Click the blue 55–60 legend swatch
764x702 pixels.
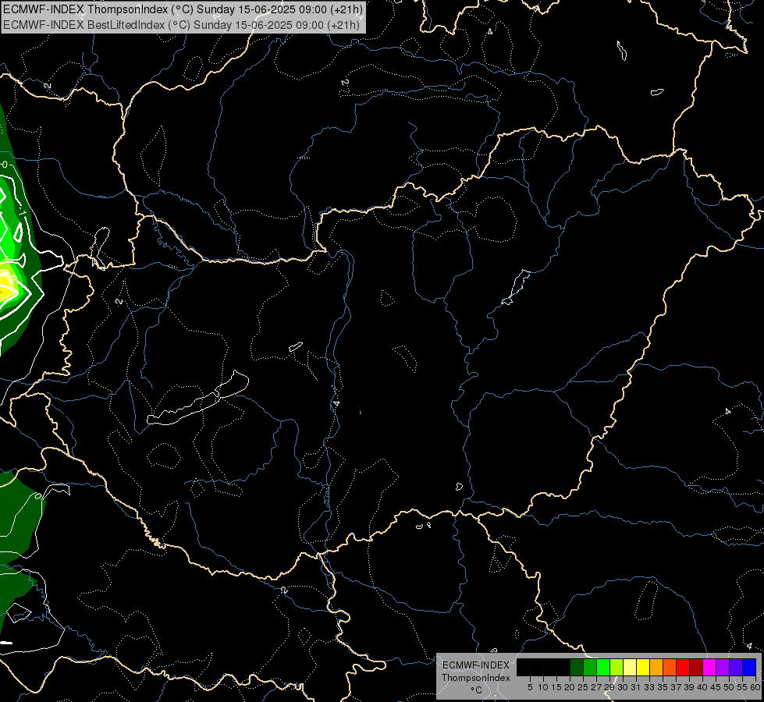point(749,667)
